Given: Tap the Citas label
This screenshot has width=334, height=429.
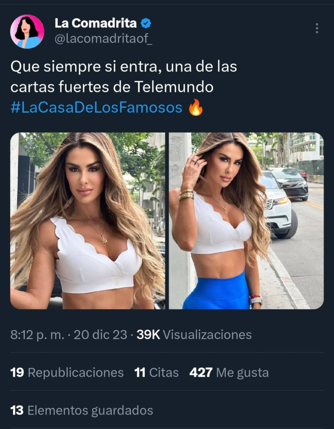Looking at the screenshot, I should (164, 372).
